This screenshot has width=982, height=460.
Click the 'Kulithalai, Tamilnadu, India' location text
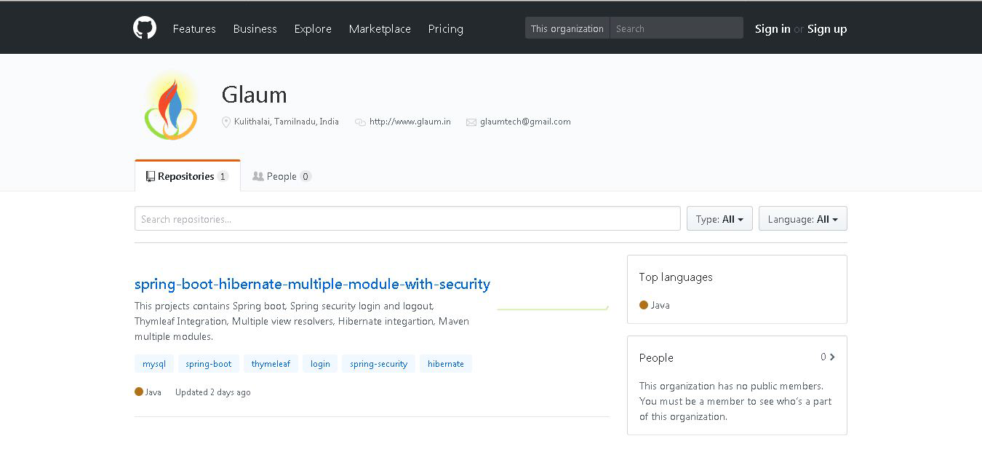287,122
